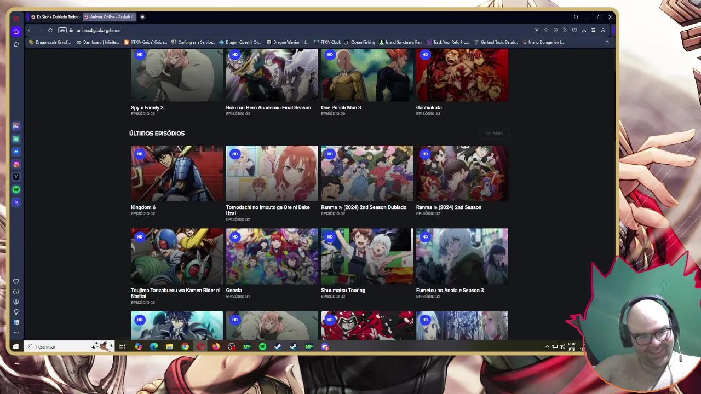This screenshot has width=701, height=394.
Task: Open Kingdom 6 episode thumbnail
Action: point(177,173)
